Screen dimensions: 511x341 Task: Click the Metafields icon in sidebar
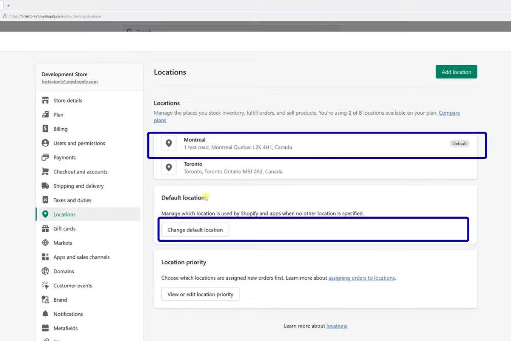click(x=45, y=328)
